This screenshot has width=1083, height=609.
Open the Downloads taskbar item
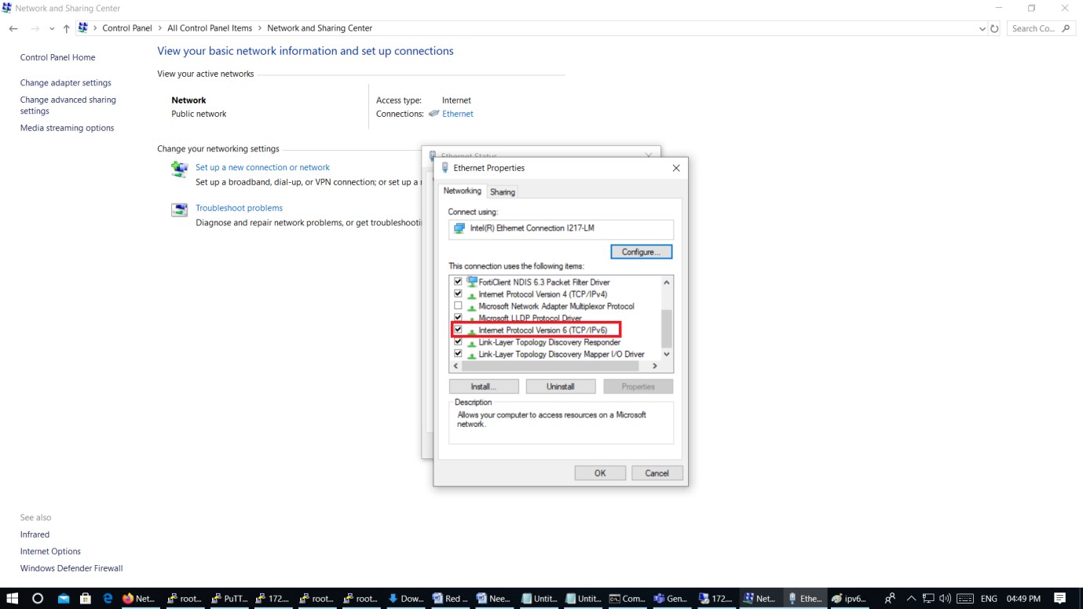coord(406,598)
